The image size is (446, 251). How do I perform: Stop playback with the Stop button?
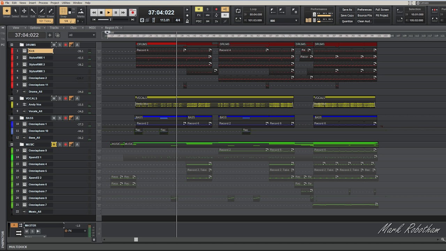point(101,13)
